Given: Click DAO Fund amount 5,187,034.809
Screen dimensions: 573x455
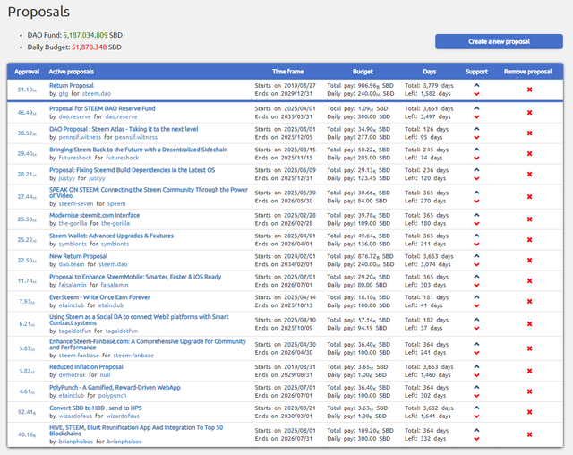Looking at the screenshot, I should pyautogui.click(x=86, y=35).
